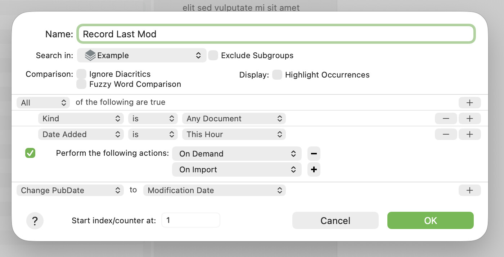The height and width of the screenshot is (257, 504).
Task: Add a condition after the Date Added row
Action: [469, 134]
